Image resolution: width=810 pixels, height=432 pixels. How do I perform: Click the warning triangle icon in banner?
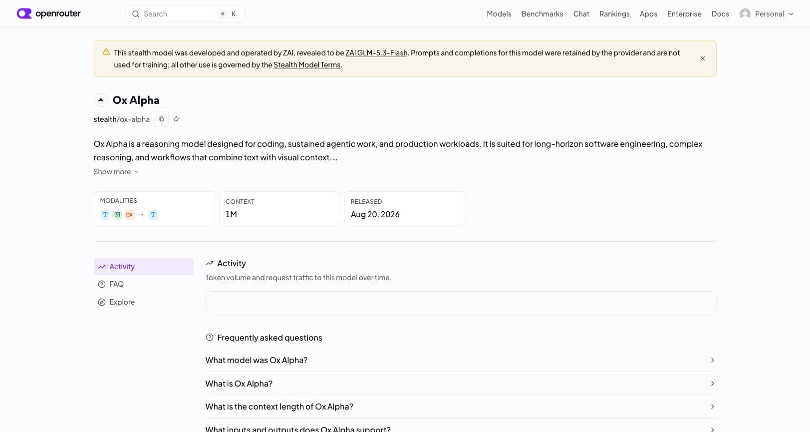coord(106,52)
